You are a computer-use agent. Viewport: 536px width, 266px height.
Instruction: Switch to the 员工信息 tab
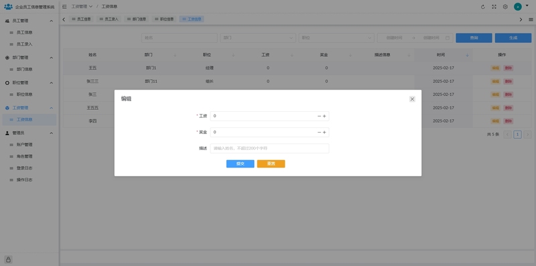[81, 19]
